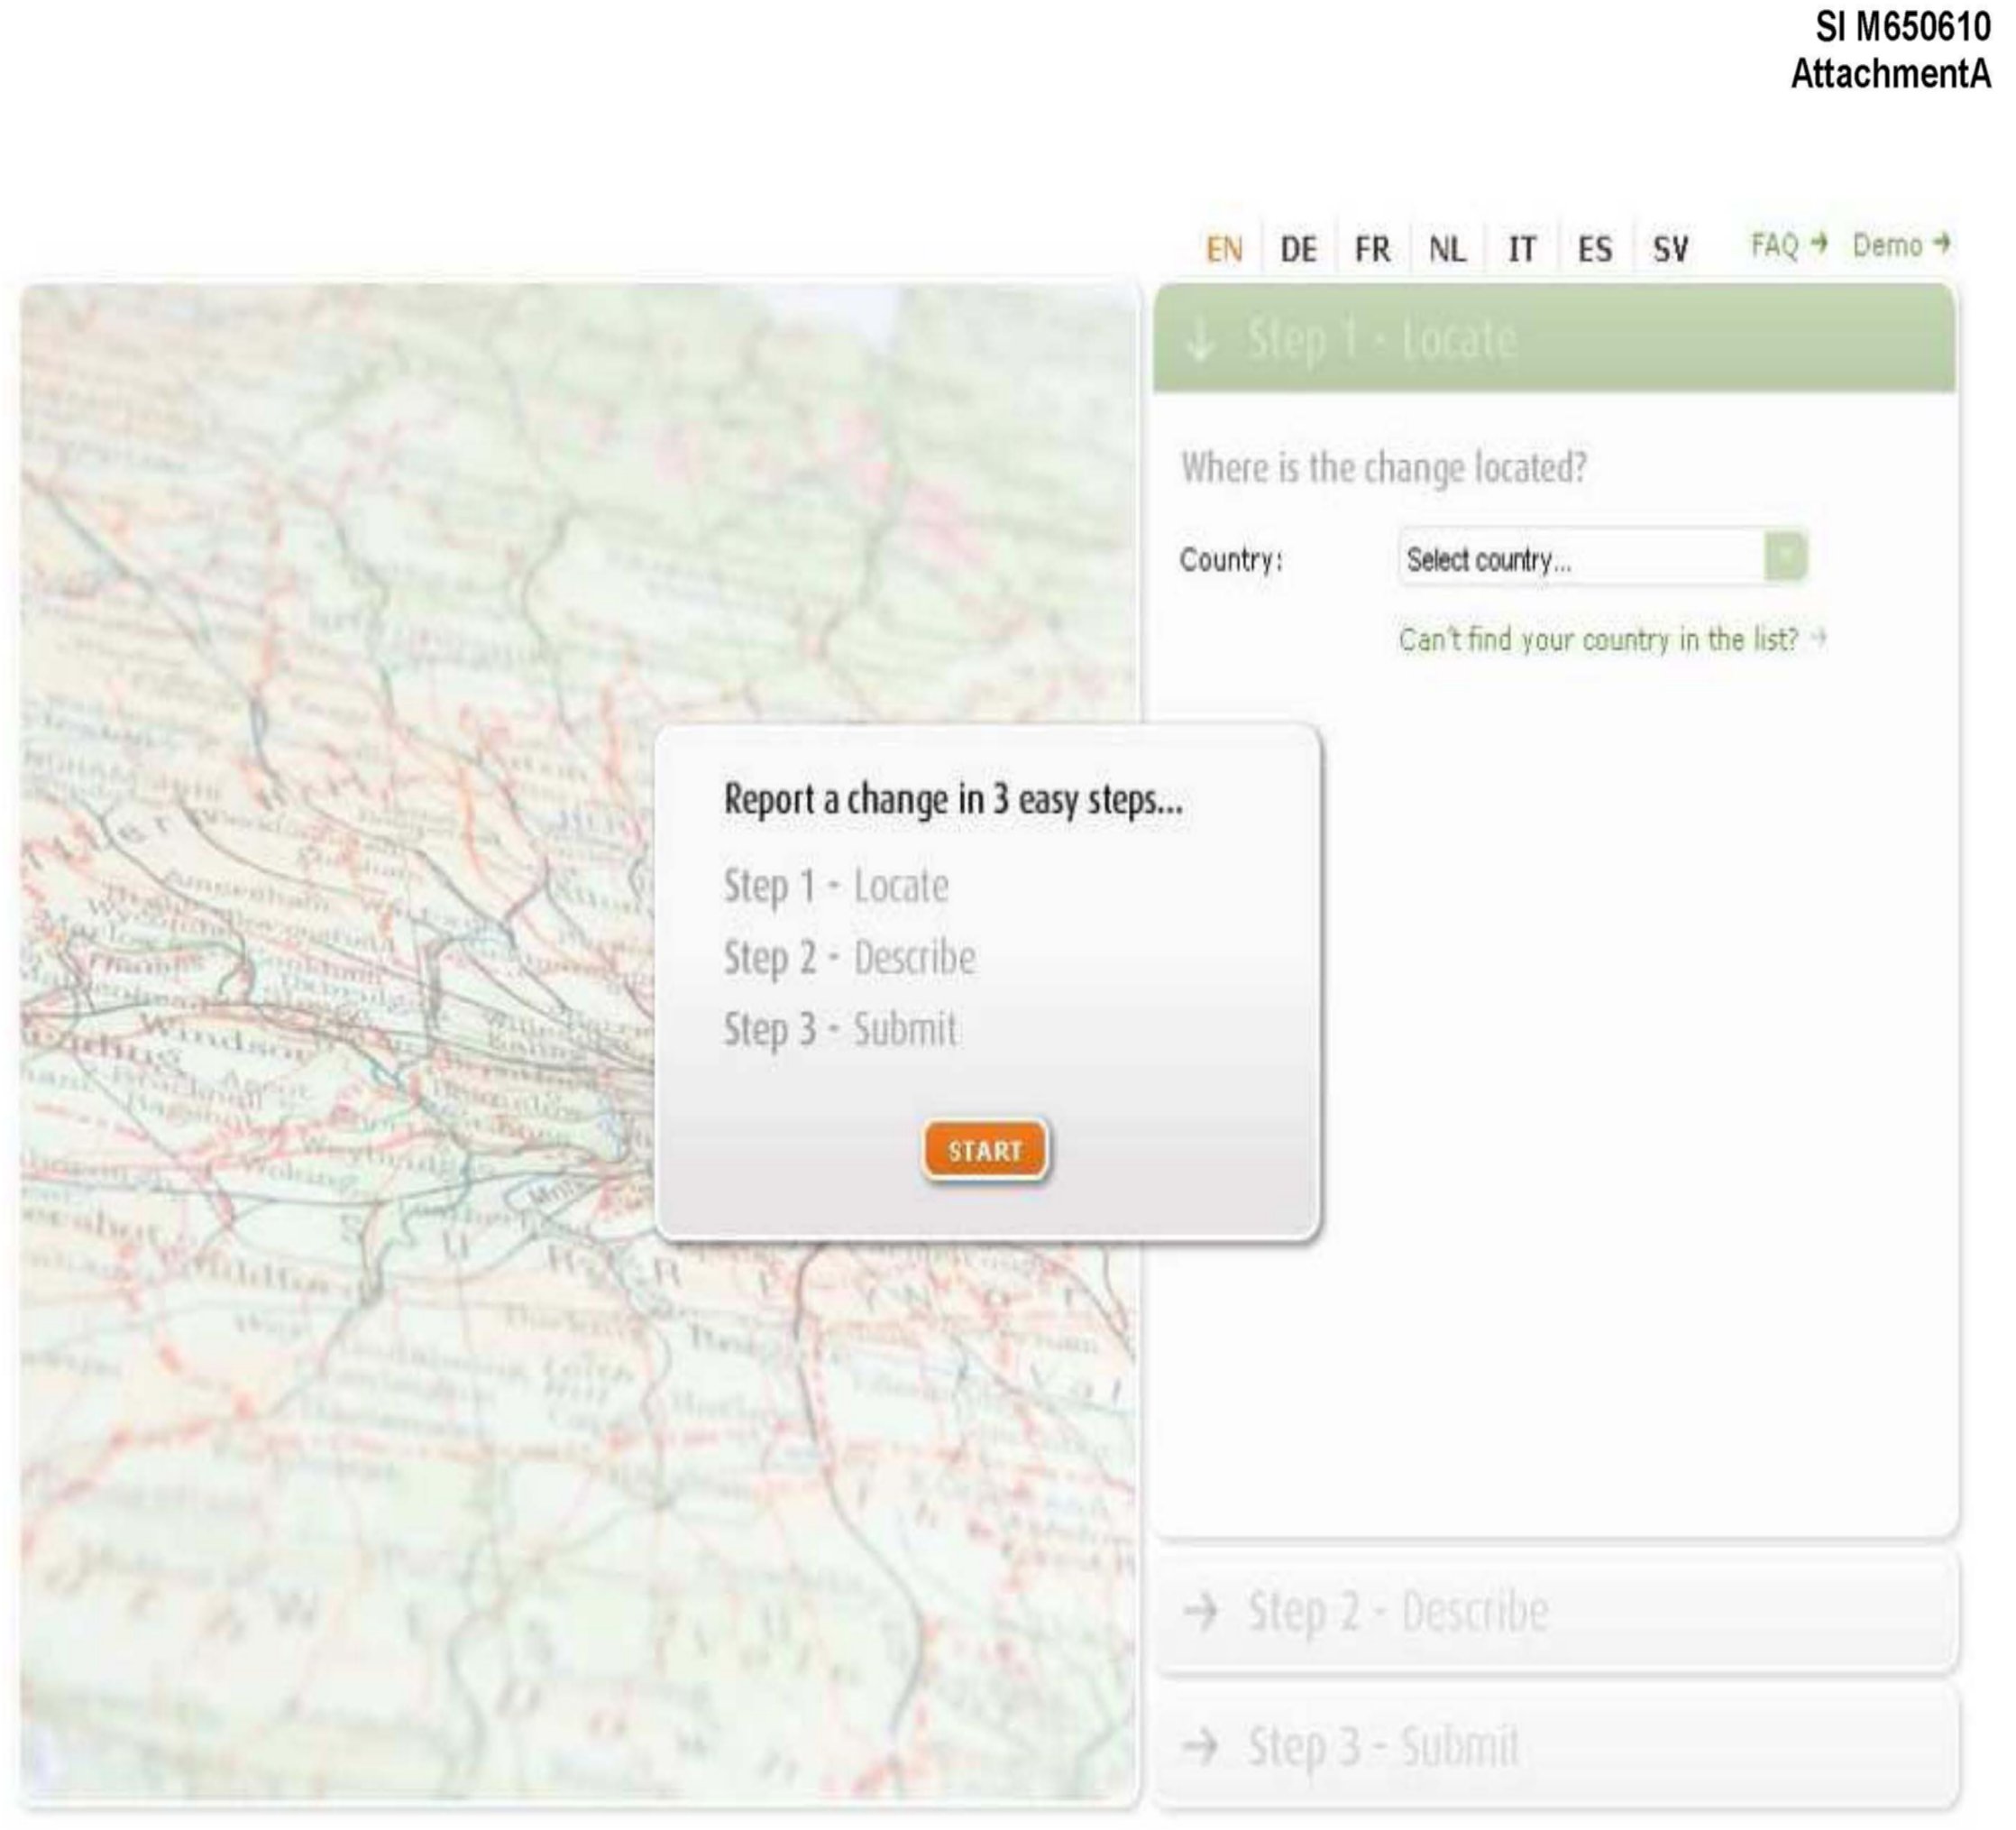2016x1830 pixels.
Task: Choose the IT language option
Action: coord(1521,249)
